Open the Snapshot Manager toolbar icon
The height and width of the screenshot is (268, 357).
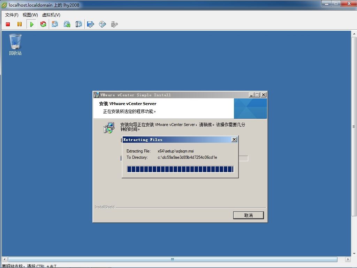(x=78, y=24)
